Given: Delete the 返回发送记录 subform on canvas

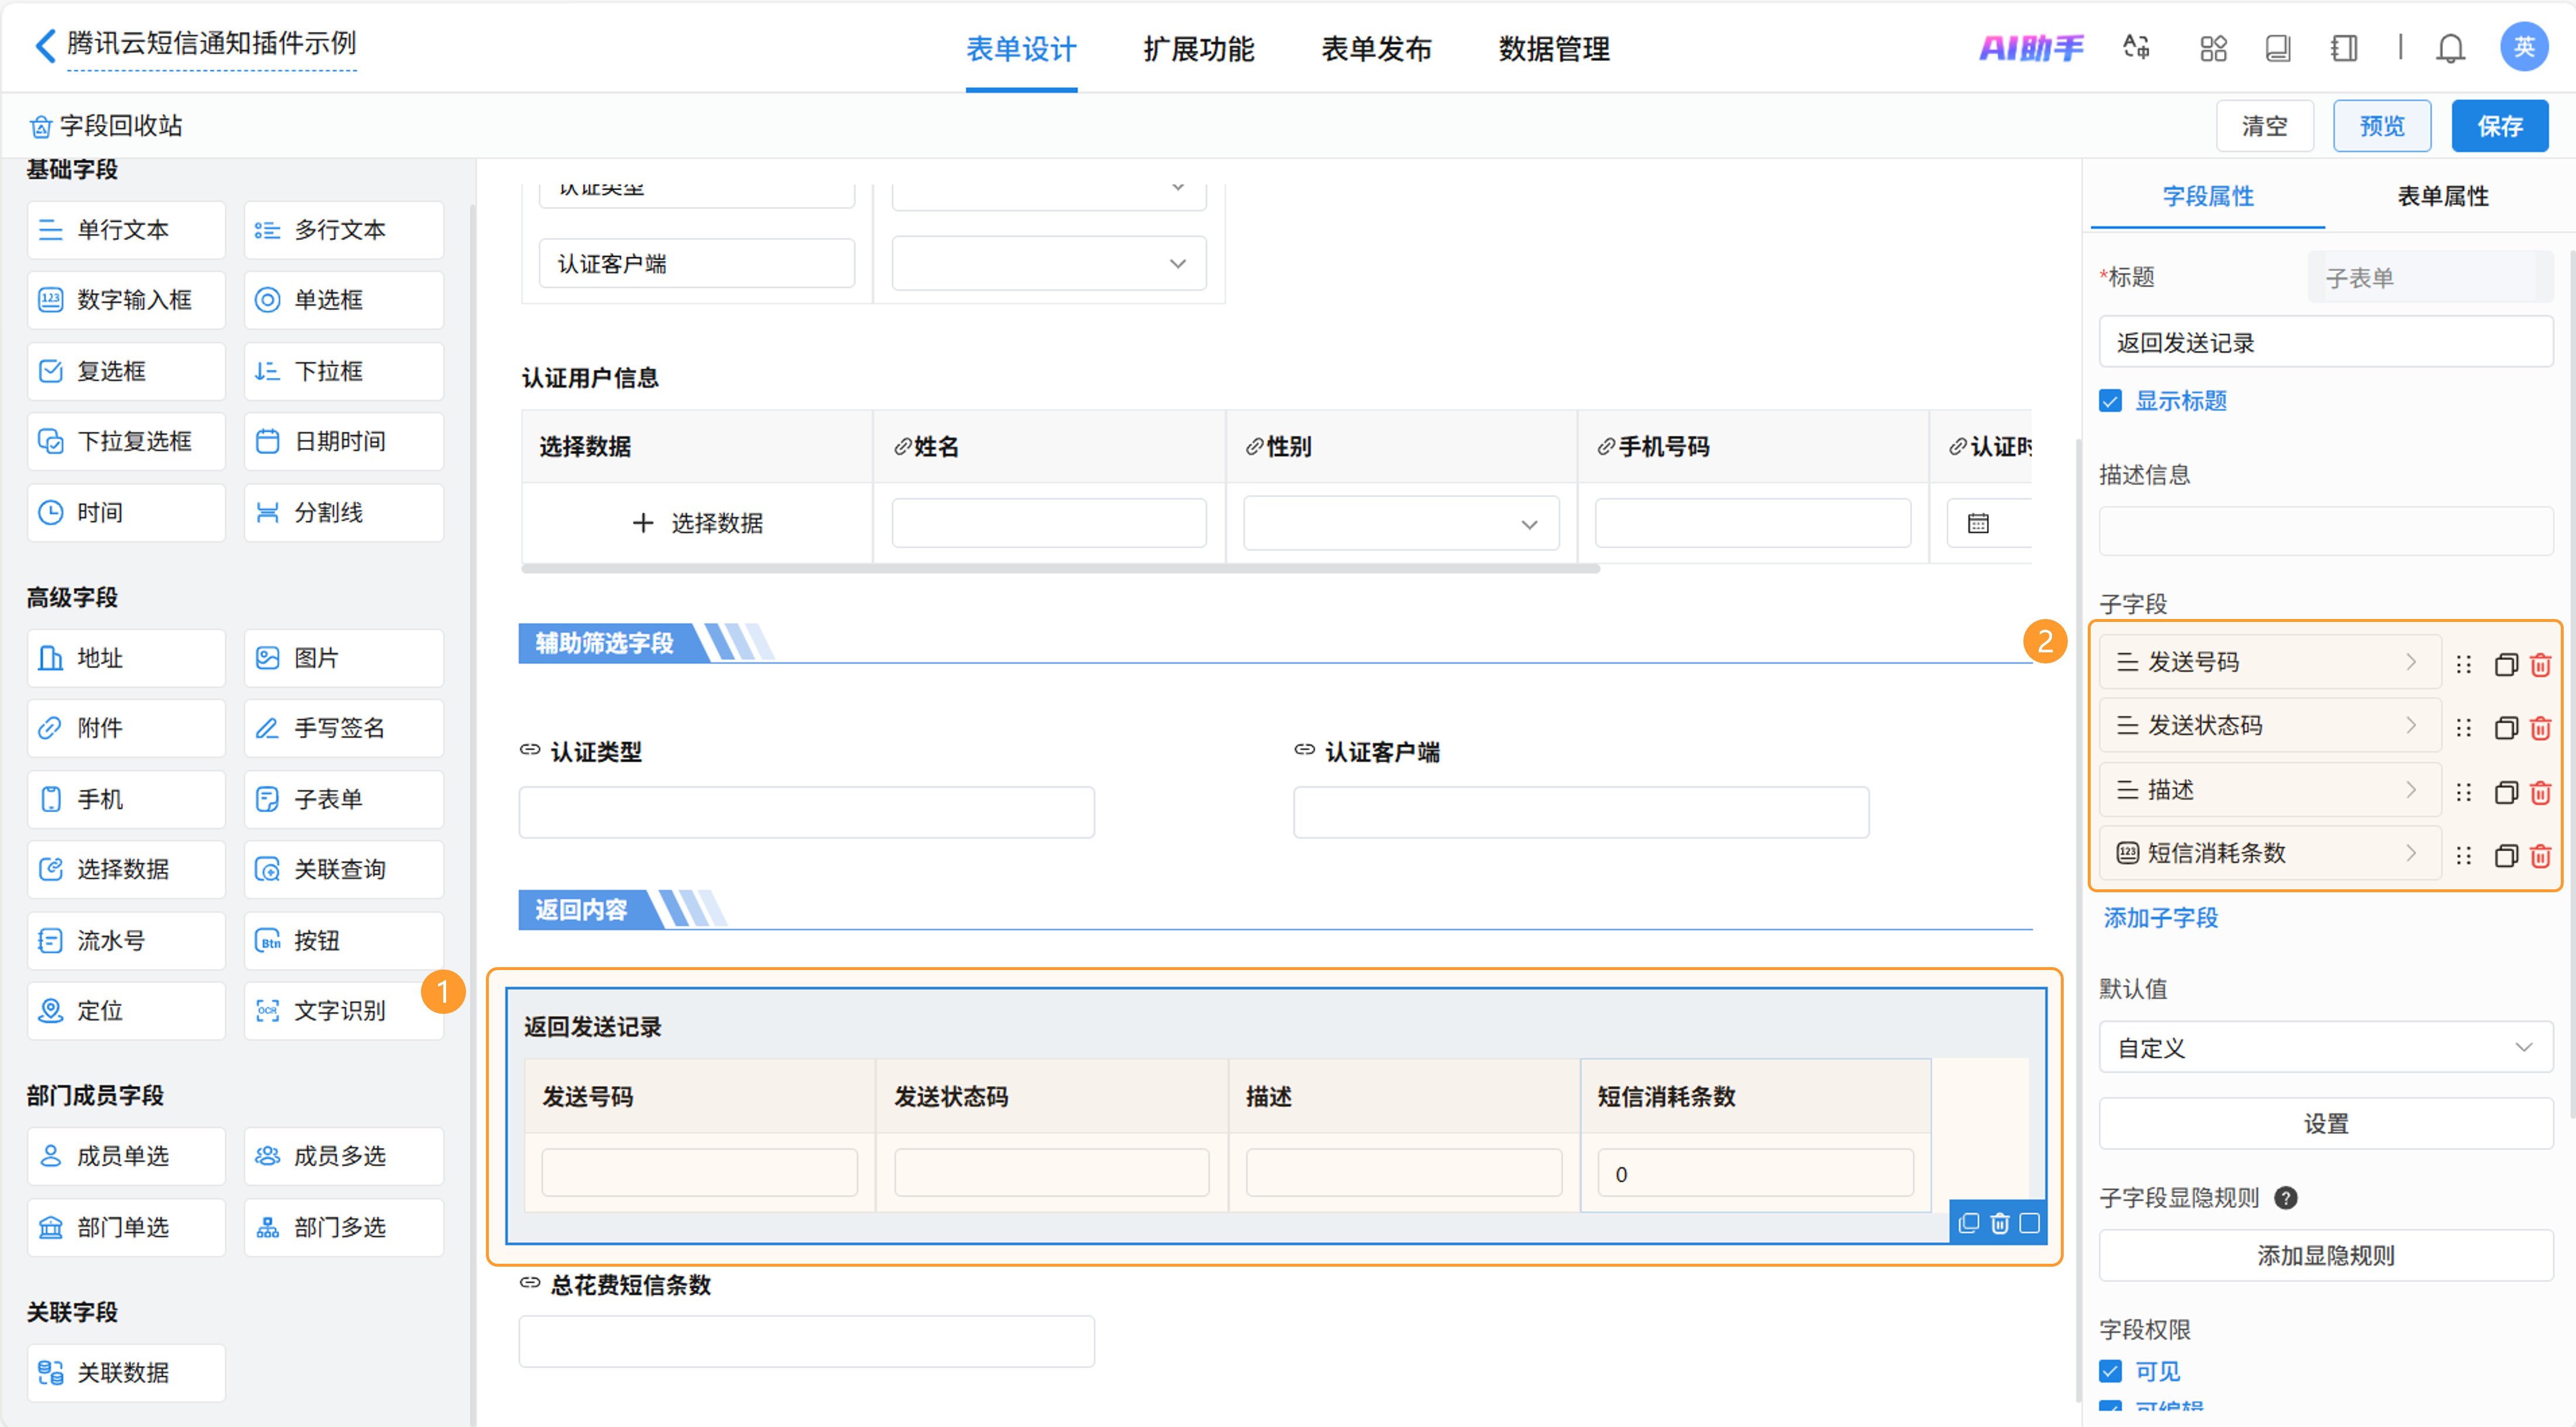Looking at the screenshot, I should [x=1999, y=1223].
